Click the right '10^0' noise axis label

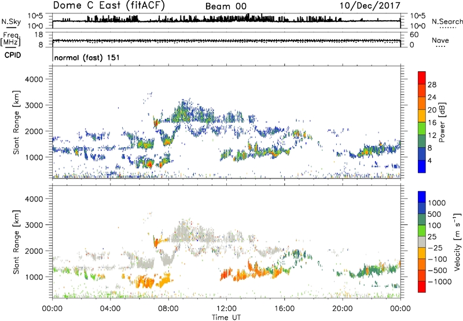click(417, 26)
